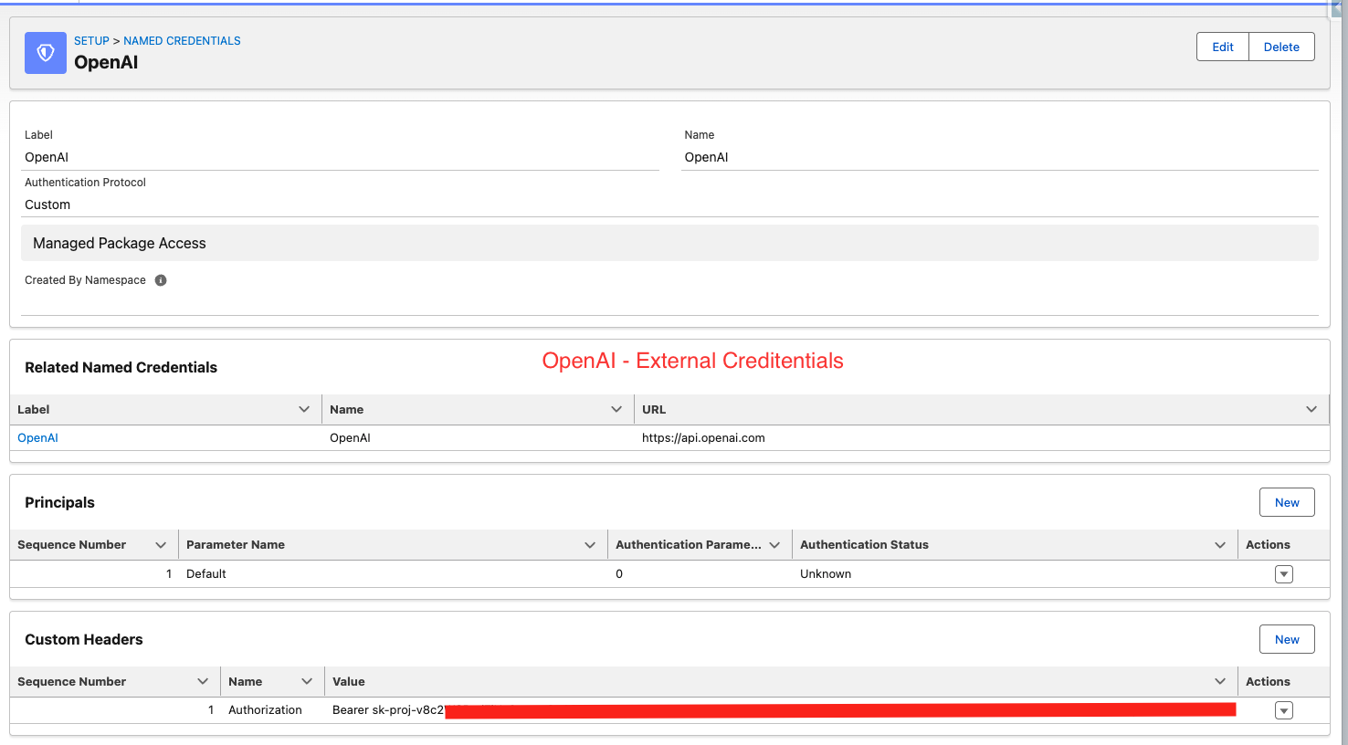Click the Principals section heading
1348x745 pixels.
pyautogui.click(x=59, y=502)
